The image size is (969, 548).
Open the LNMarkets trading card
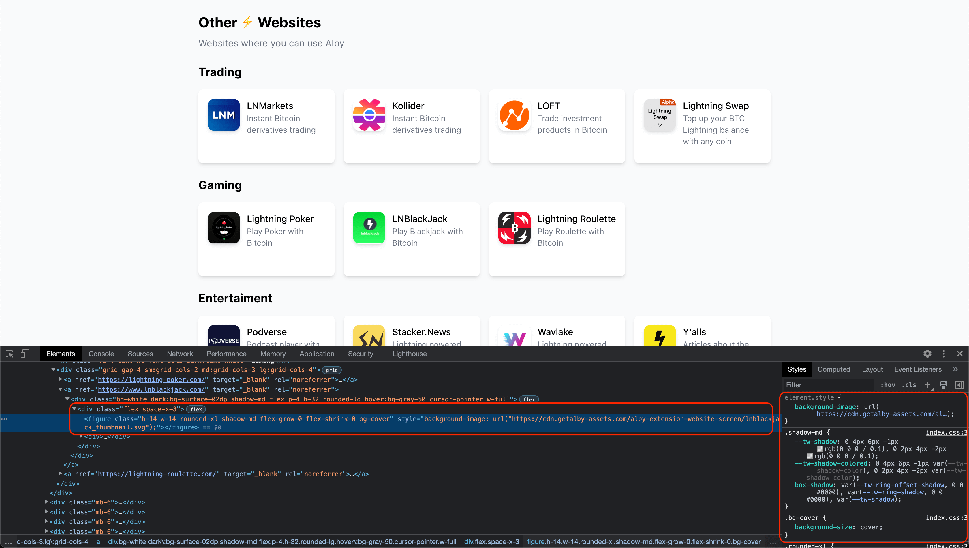pyautogui.click(x=266, y=126)
